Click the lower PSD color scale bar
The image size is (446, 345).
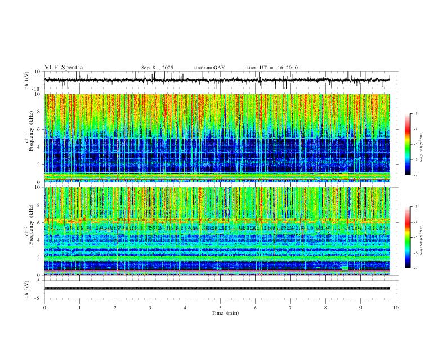tap(408, 237)
